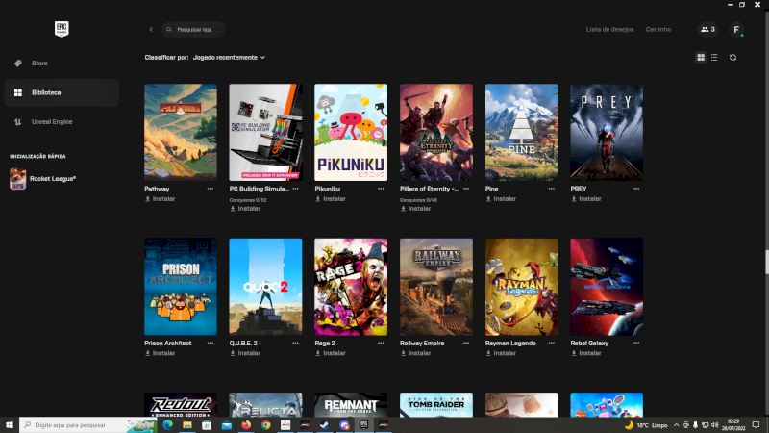Open Pikuniku options menu
Image resolution: width=769 pixels, height=433 pixels.
381,189
